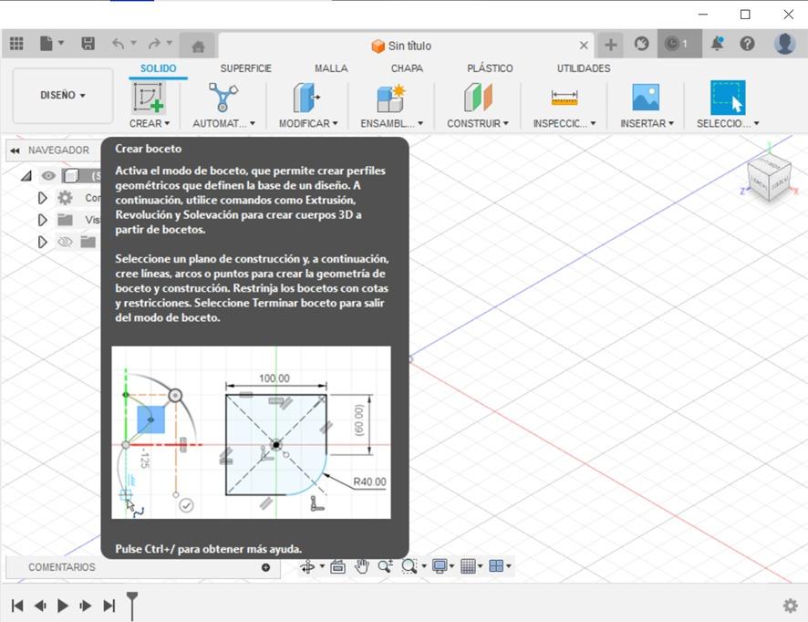Click the timeline position marker
The height and width of the screenshot is (622, 808).
[132, 606]
